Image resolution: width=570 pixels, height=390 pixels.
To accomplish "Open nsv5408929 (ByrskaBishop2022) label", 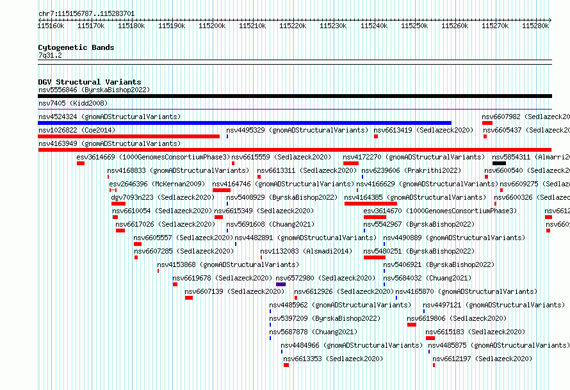I will coord(282,197).
